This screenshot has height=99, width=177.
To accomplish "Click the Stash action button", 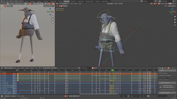I will pyautogui.click(x=54, y=68).
